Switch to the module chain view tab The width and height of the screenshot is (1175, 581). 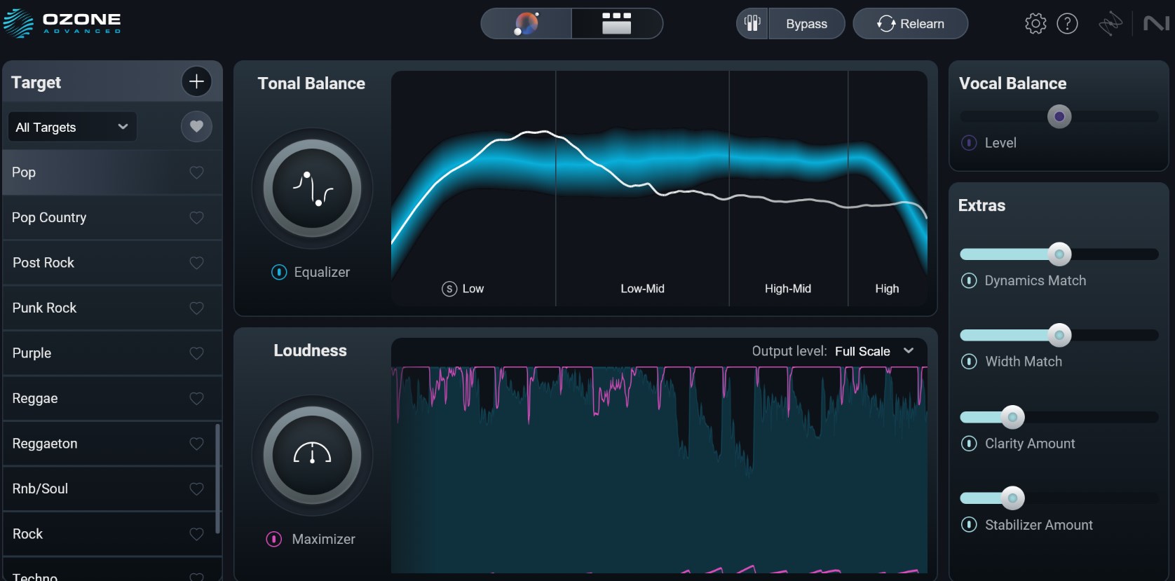pos(616,24)
